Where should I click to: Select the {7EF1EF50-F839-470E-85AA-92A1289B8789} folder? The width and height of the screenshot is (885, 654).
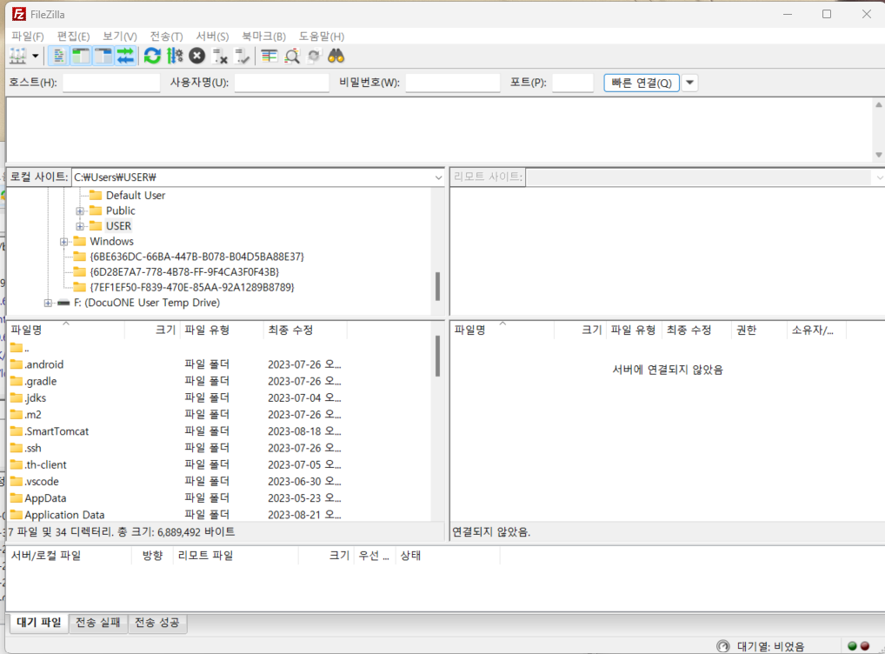click(192, 287)
